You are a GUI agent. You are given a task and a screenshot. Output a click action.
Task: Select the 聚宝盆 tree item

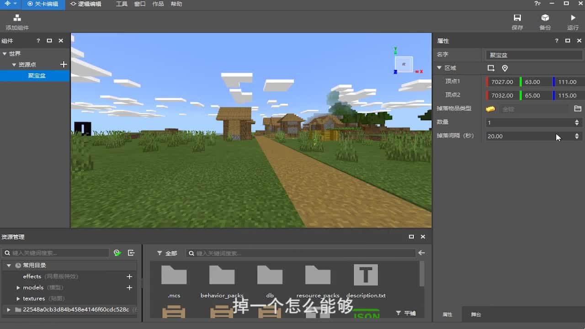(35, 75)
